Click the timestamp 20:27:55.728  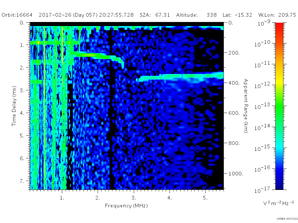click(x=116, y=15)
